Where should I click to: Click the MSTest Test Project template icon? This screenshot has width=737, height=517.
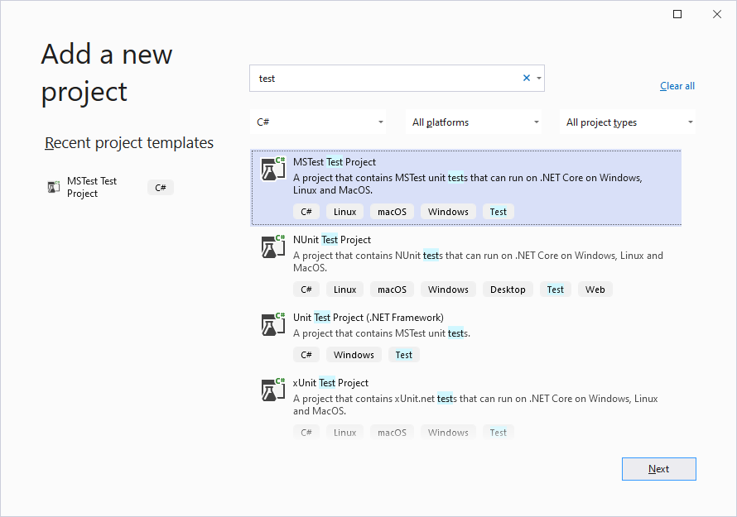(272, 169)
